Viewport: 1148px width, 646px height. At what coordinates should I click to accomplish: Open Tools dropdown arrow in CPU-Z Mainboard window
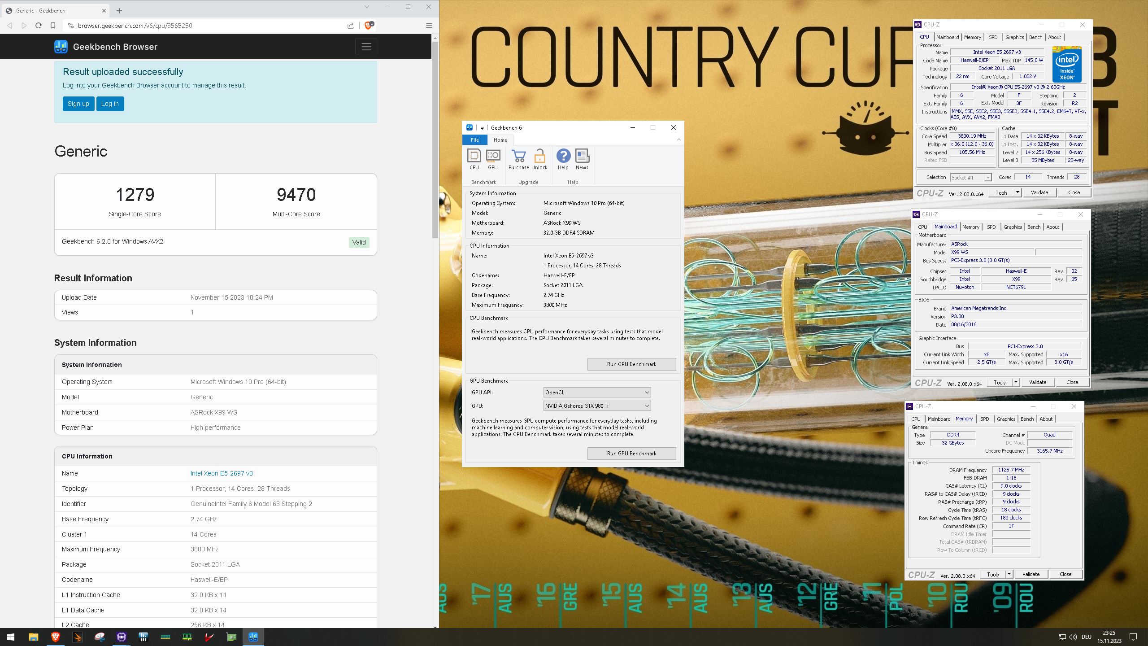tap(1016, 382)
